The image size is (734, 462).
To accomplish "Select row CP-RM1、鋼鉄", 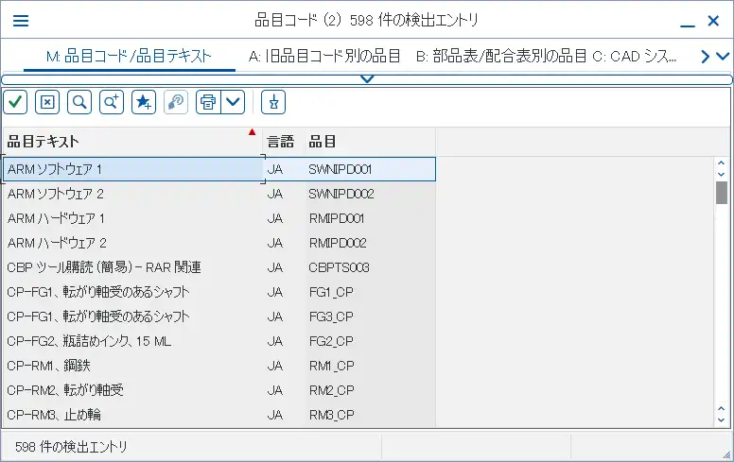I will coord(219,366).
